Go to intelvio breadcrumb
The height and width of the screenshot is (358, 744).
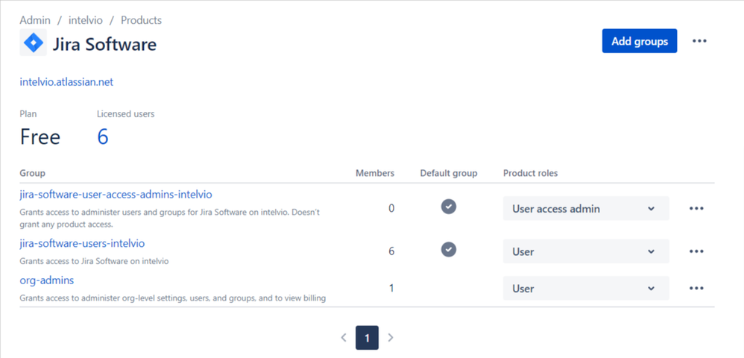(x=85, y=20)
